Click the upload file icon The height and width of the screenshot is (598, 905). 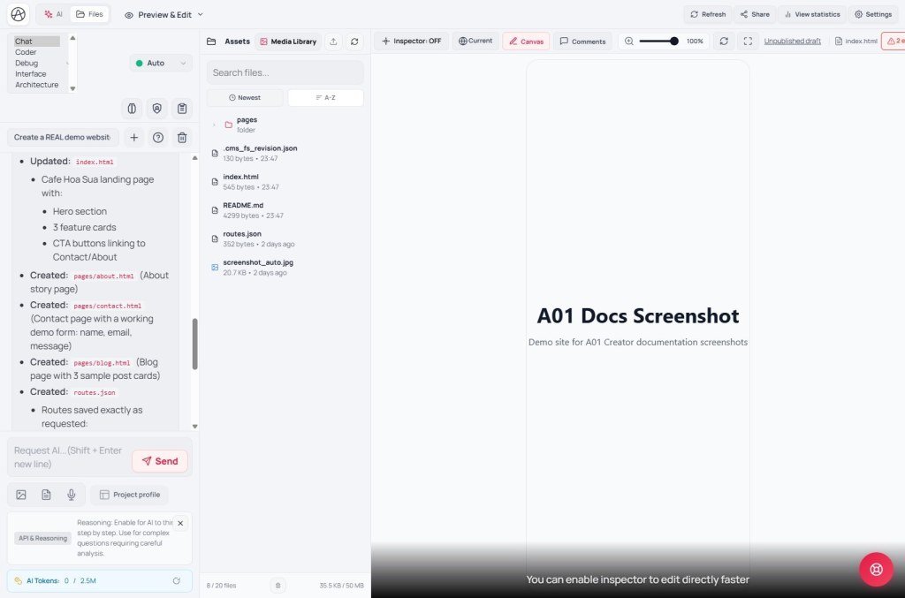(333, 42)
